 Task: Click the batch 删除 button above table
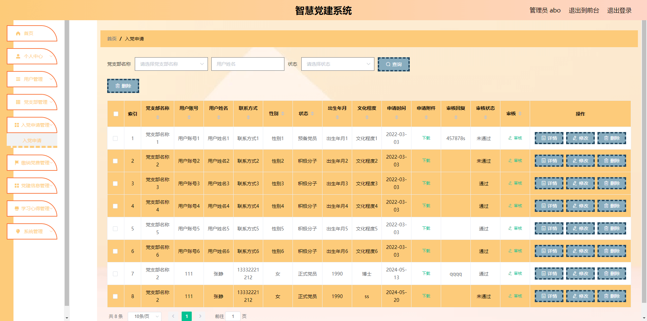[x=123, y=86]
